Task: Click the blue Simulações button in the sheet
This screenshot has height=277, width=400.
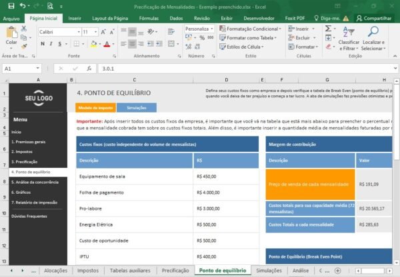Action: click(137, 108)
